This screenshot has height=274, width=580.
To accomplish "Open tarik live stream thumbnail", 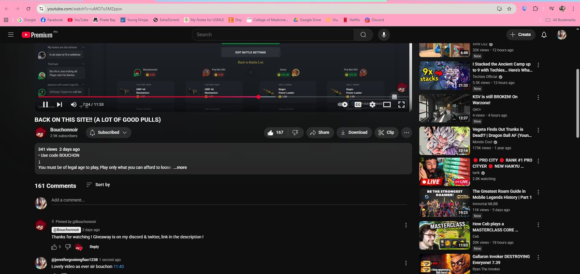I will click(444, 172).
